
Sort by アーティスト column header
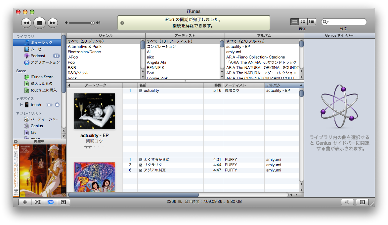tap(244, 85)
